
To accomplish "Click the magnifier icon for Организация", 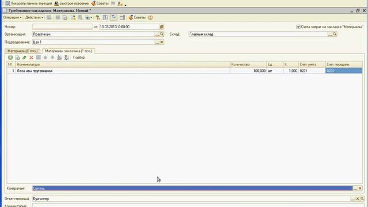I will click(162, 34).
